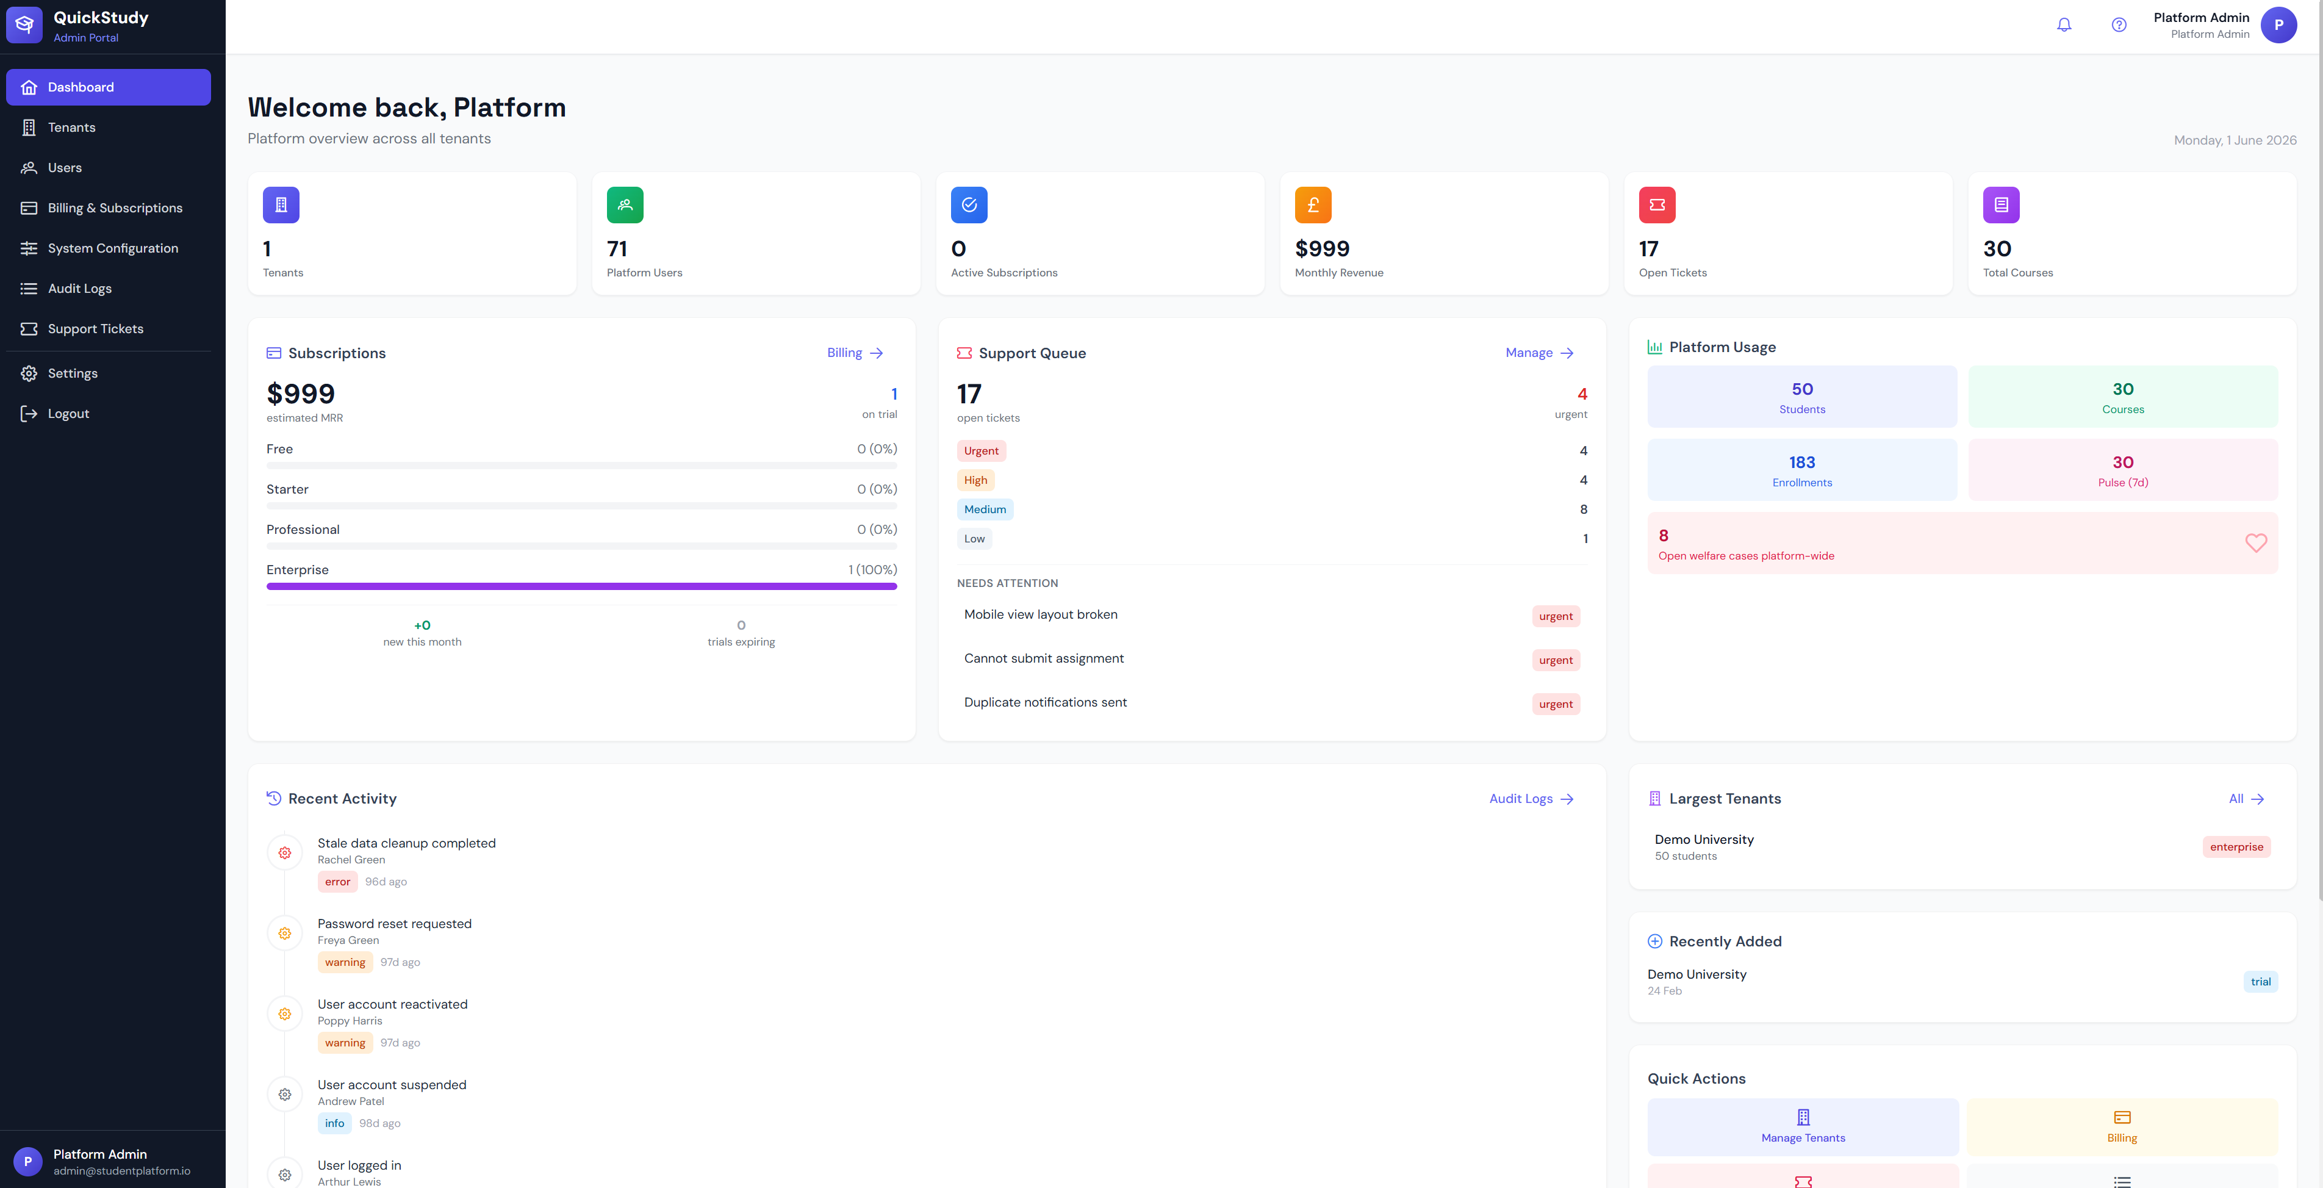Click the card icon on Billing quick action
2323x1188 pixels.
coord(2123,1117)
